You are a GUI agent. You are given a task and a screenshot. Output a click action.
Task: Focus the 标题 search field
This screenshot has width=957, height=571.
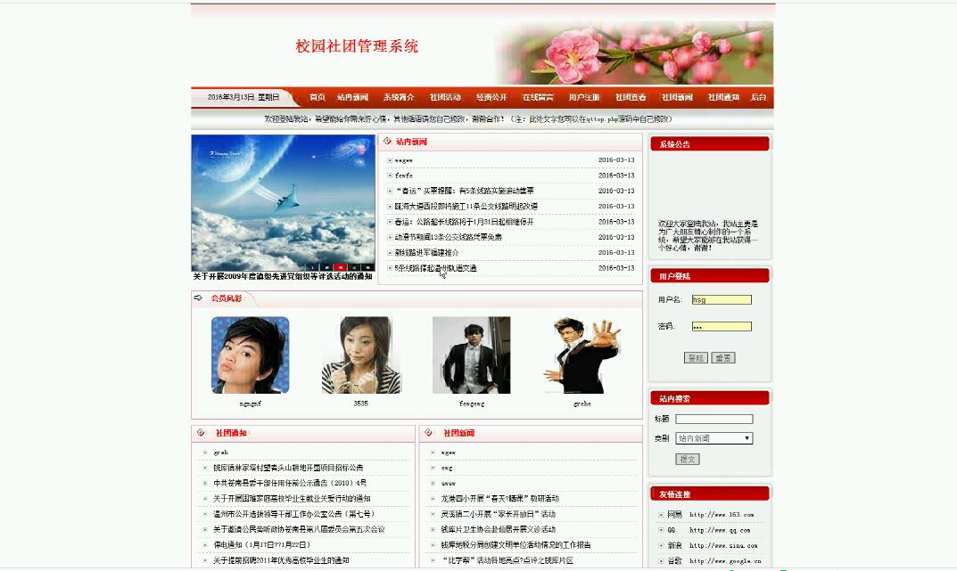[714, 420]
